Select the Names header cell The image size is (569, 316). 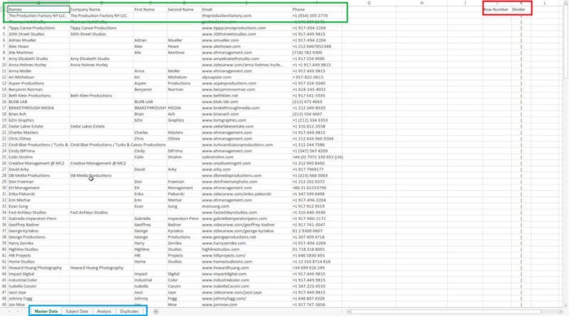38,10
